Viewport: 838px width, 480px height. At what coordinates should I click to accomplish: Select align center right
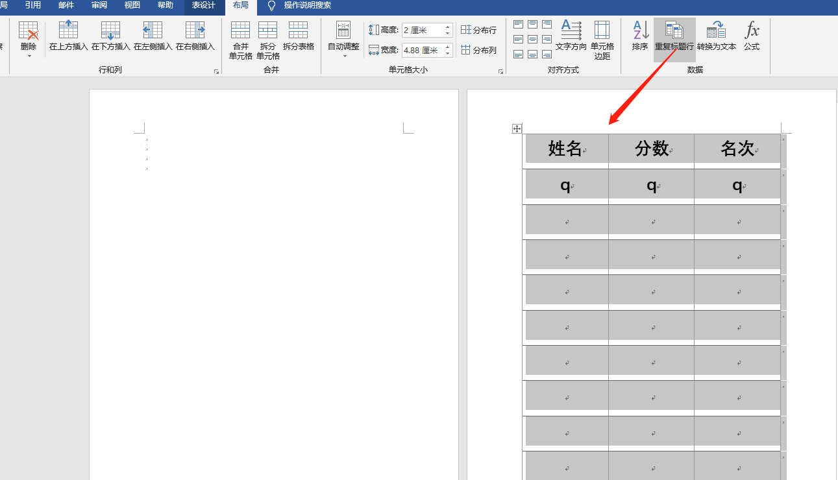pos(547,39)
